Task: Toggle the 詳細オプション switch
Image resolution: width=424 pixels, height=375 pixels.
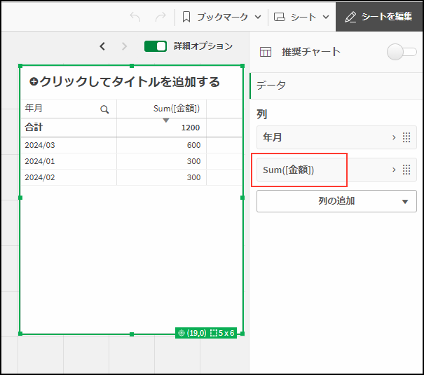Action: point(156,46)
